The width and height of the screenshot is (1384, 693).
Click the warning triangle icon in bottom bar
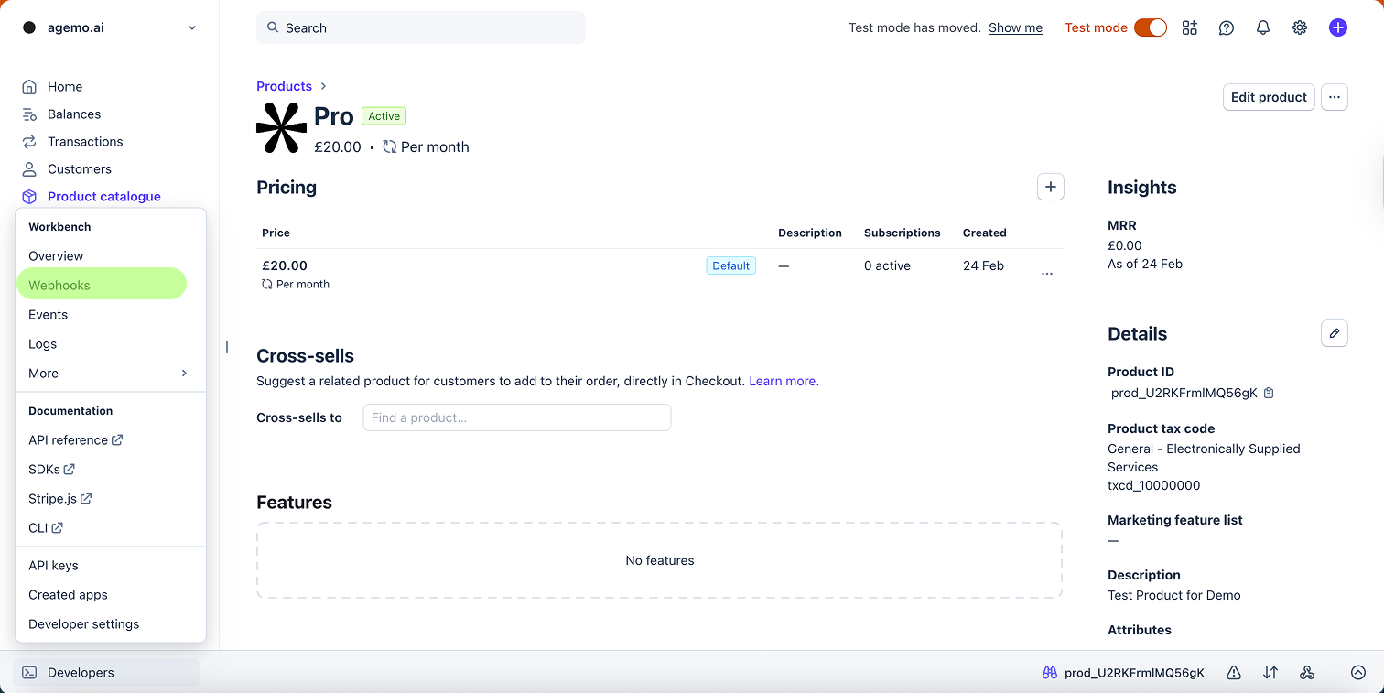click(x=1234, y=673)
